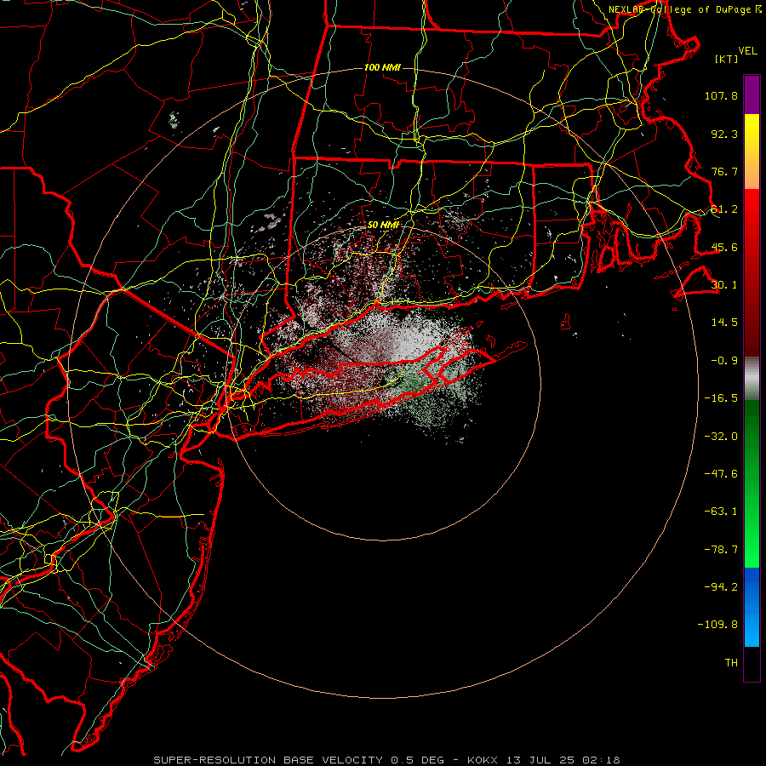Click the [KT] units label
This screenshot has width=766, height=766.
tap(727, 59)
